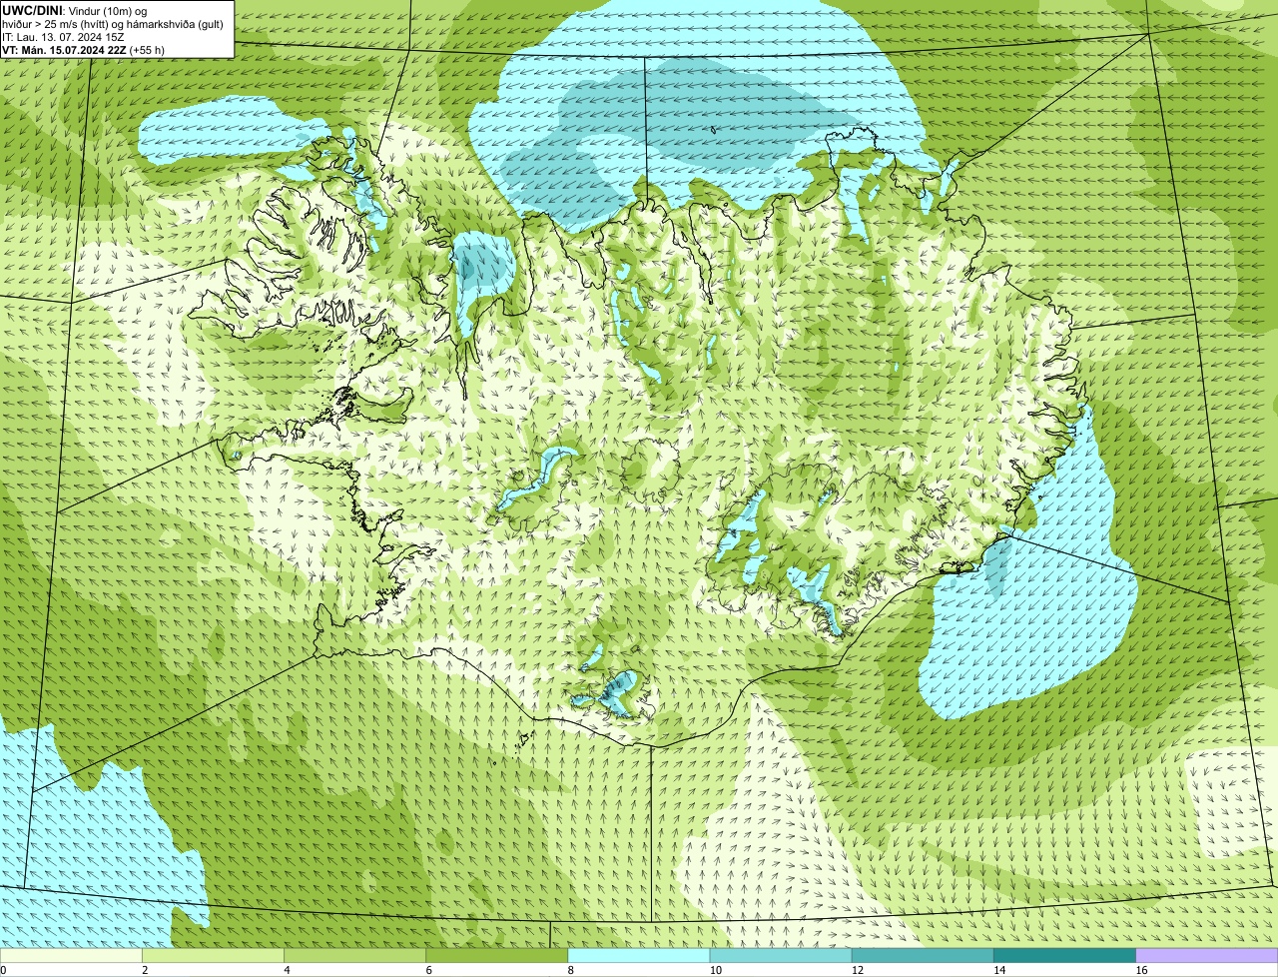Viewport: 1278px width, 977px height.
Task: Click the light green 2–4 m/s legend swatch
Action: click(214, 955)
